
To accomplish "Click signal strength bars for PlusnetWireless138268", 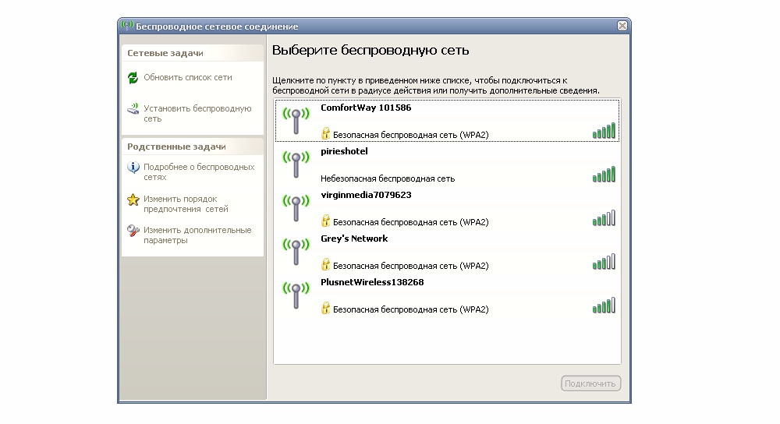I will point(604,306).
